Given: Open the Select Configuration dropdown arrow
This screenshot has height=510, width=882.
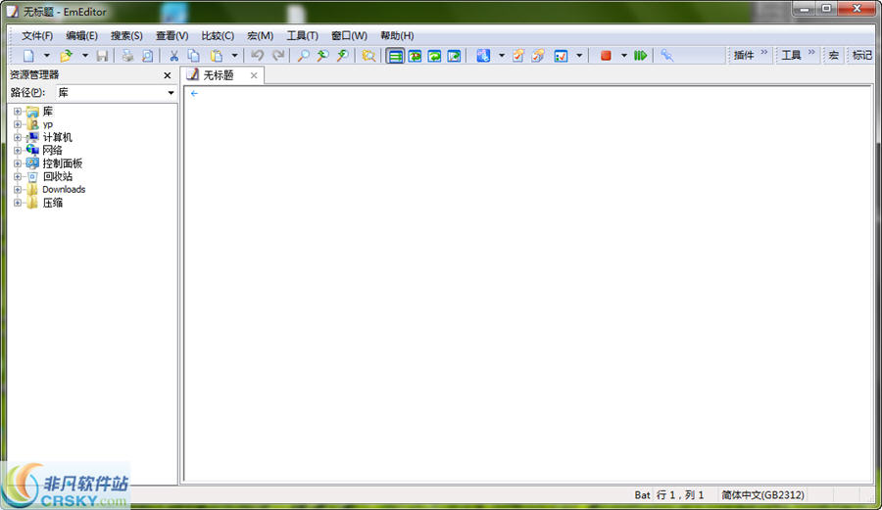Looking at the screenshot, I should (x=502, y=56).
